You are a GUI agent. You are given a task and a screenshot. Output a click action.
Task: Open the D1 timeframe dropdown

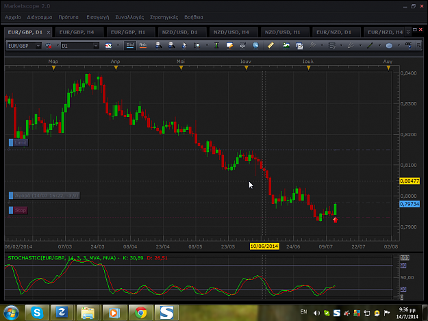(96, 46)
